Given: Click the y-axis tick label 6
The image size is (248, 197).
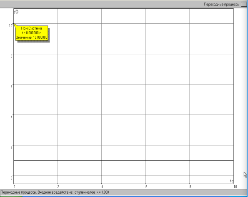Looking at the screenshot, I should point(11,87).
